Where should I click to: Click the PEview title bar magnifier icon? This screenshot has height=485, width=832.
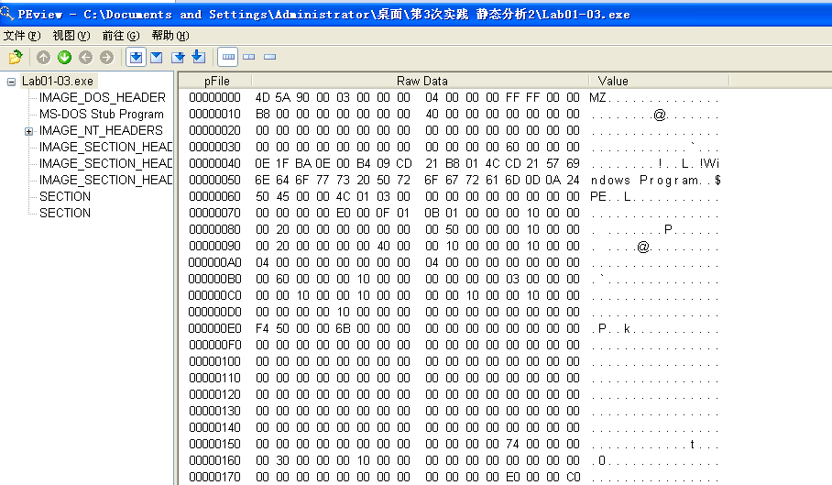[x=7, y=13]
